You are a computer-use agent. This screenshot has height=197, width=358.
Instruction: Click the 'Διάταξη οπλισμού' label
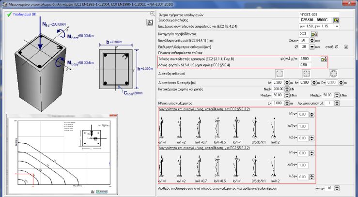click(x=171, y=74)
